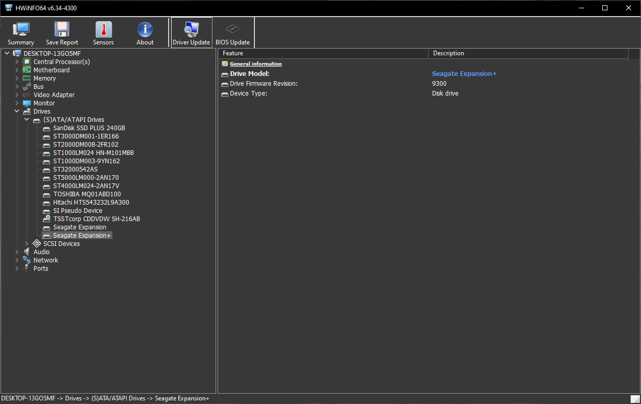Select TOSHIBA MQ01ABD100 drive

tap(87, 194)
